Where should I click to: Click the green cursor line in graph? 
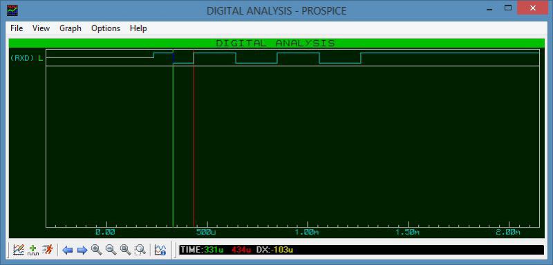pos(173,141)
